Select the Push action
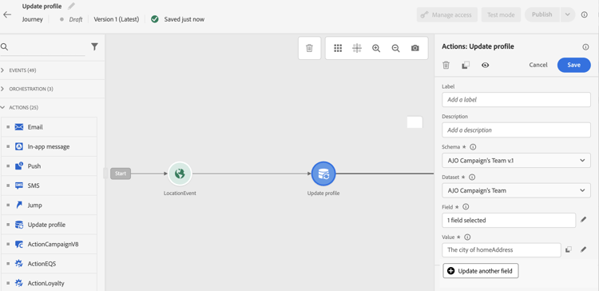The height and width of the screenshot is (291, 599). [x=49, y=166]
